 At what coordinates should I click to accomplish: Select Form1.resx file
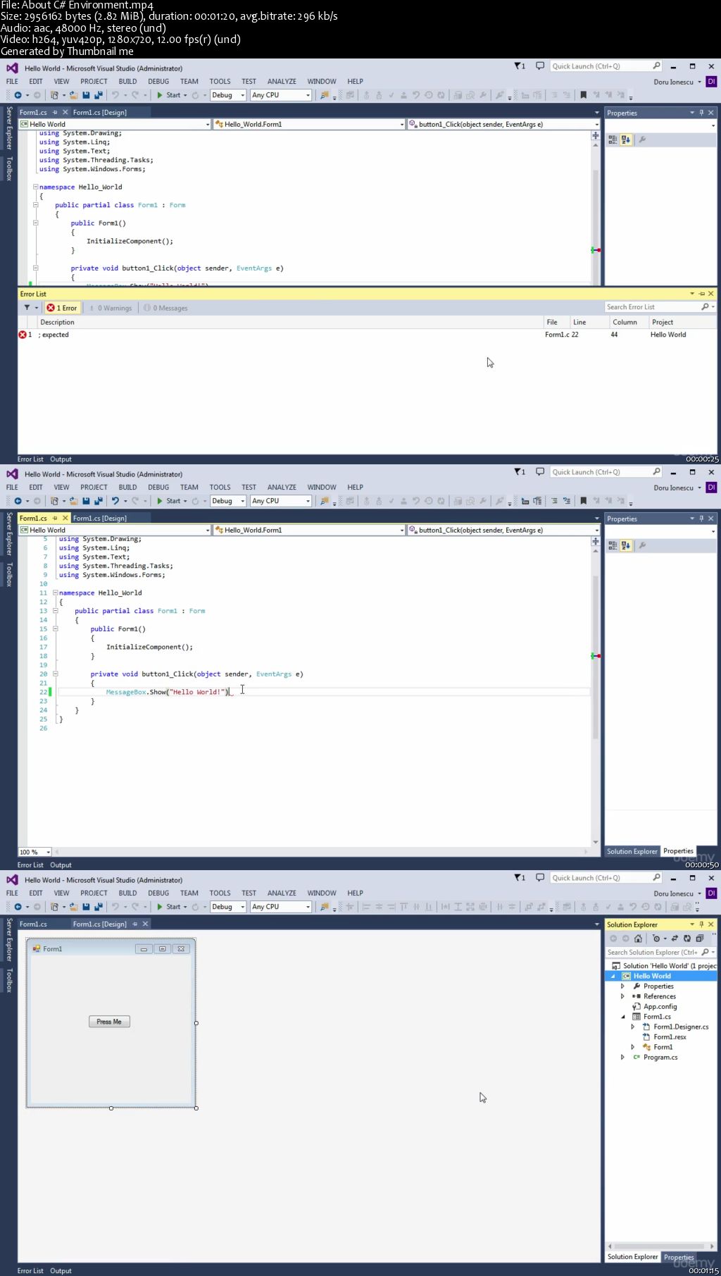pos(670,1036)
